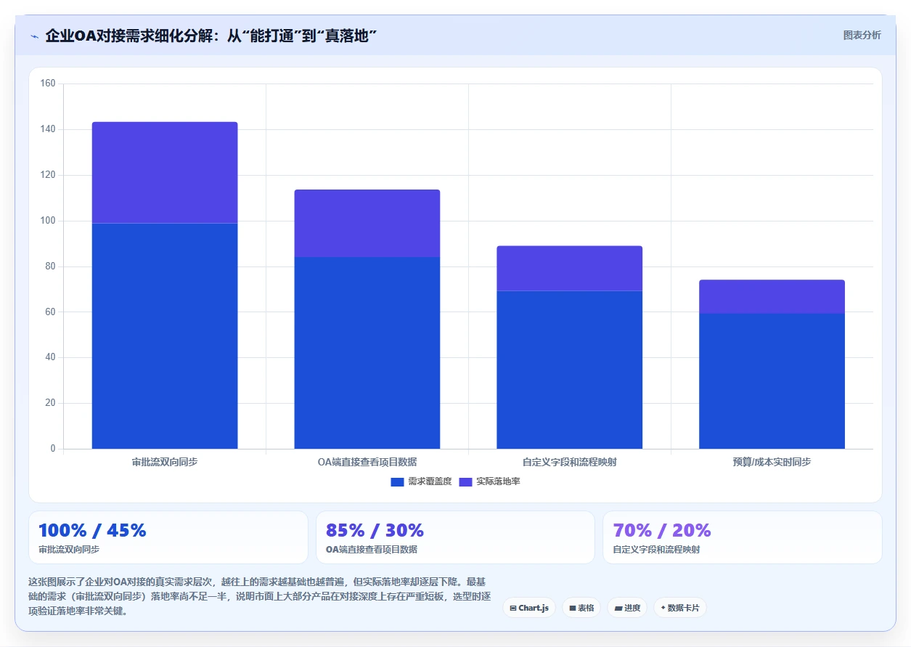911x647 pixels.
Task: Select the Chart.js tag
Action: (529, 608)
